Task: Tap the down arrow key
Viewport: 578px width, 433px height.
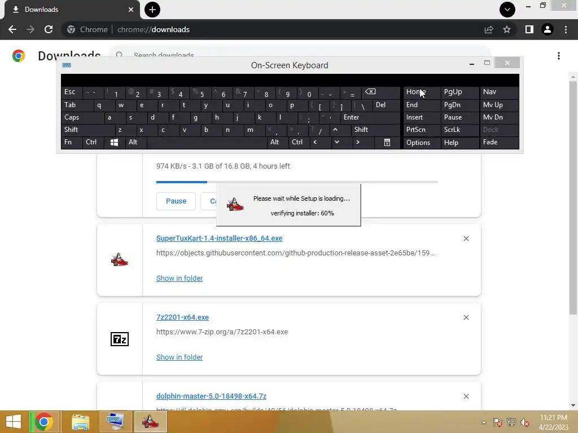Action: [x=337, y=142]
